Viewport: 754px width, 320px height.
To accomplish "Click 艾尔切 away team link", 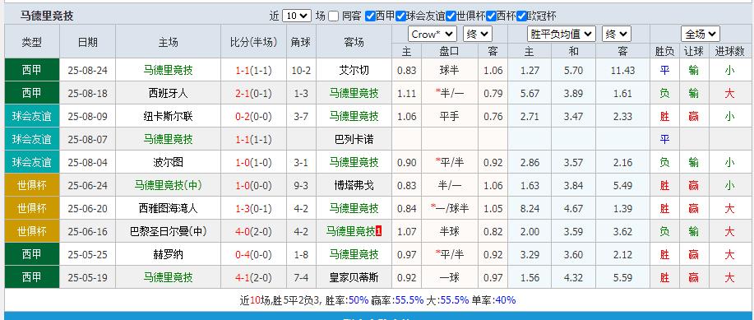I will tap(354, 70).
